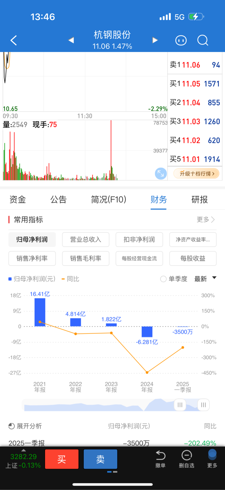225x490 pixels.
Task: Tap the 2025 一季报 axis label
Action: 183,387
